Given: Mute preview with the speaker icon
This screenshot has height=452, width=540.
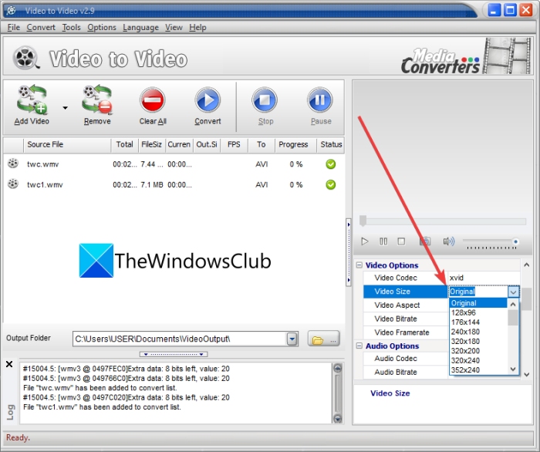Looking at the screenshot, I should pos(449,241).
